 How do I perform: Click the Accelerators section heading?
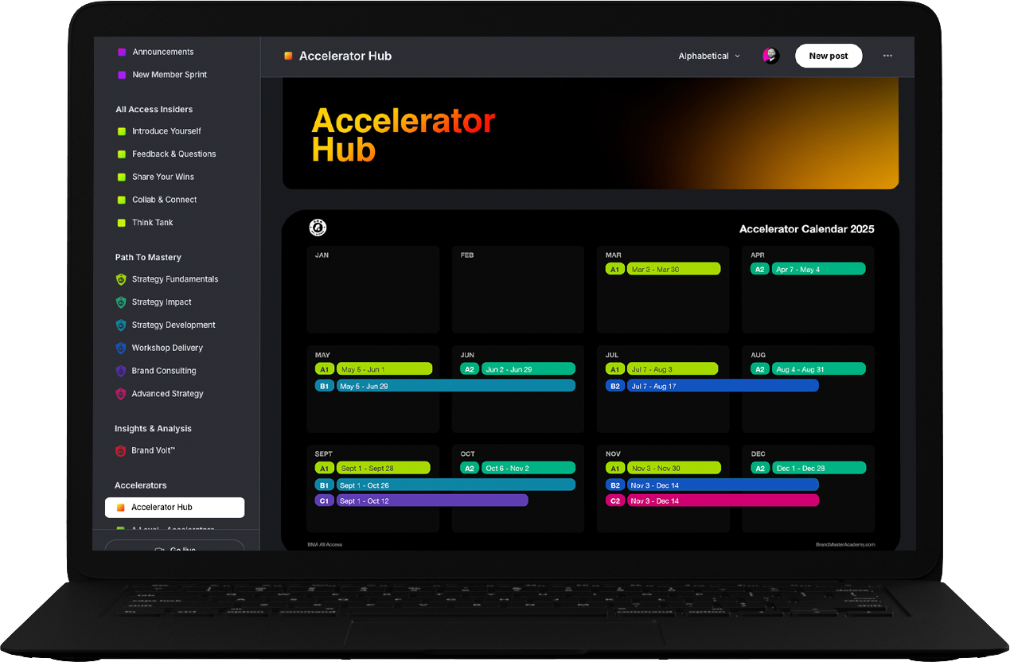pos(141,485)
